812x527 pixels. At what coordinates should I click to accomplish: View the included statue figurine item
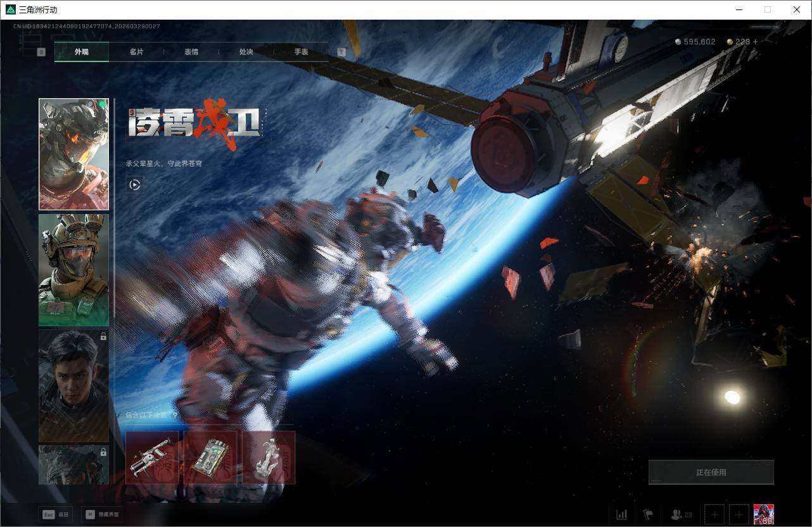269,457
